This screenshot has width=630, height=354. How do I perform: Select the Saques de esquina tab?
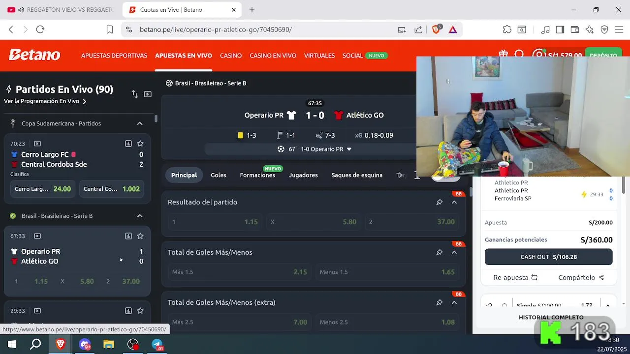click(357, 175)
